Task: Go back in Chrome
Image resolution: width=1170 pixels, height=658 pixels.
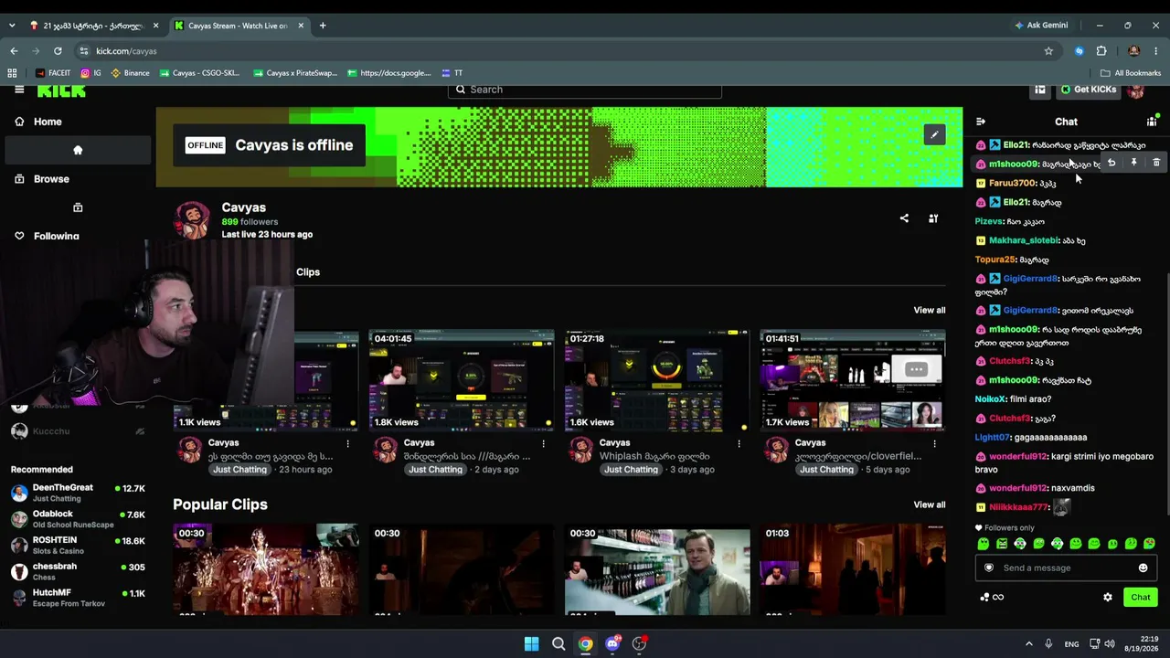Action: (14, 51)
